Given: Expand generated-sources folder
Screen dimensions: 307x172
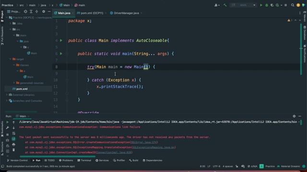Looking at the screenshot, I should pyautogui.click(x=14, y=83).
